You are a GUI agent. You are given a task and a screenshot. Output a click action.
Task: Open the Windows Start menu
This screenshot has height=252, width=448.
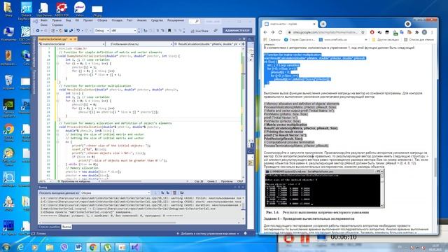(x=6, y=246)
